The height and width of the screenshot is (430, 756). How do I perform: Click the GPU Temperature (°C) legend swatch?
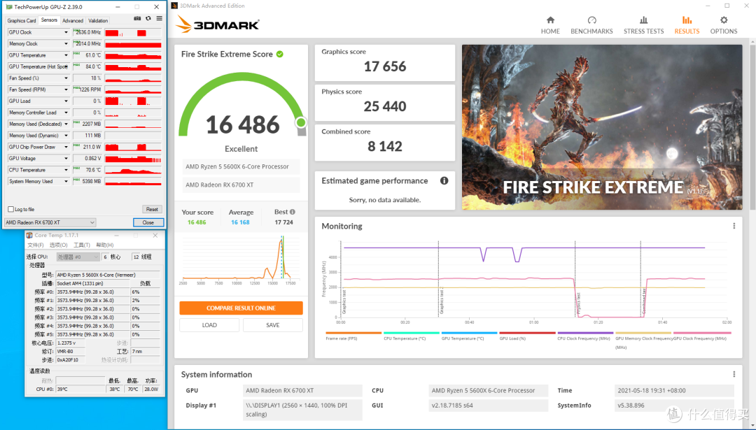pyautogui.click(x=469, y=333)
